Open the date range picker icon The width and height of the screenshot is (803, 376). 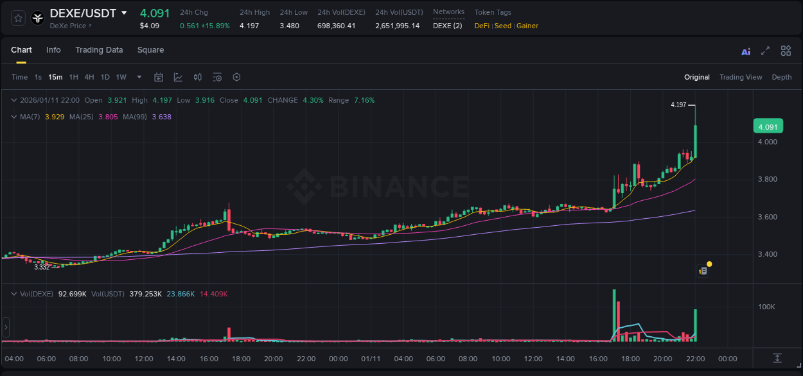[x=159, y=76]
